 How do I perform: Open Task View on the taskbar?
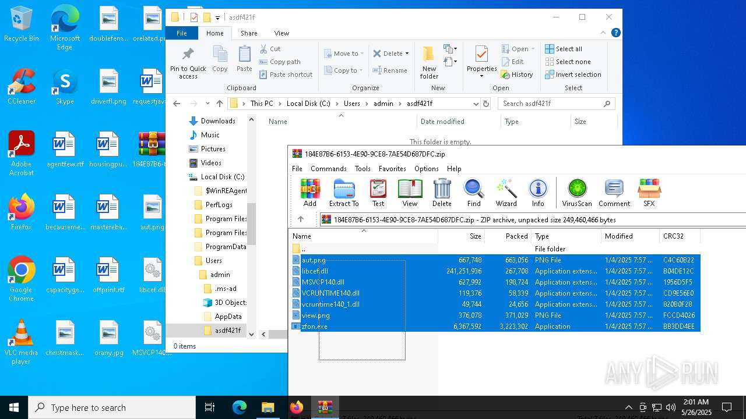(210, 407)
